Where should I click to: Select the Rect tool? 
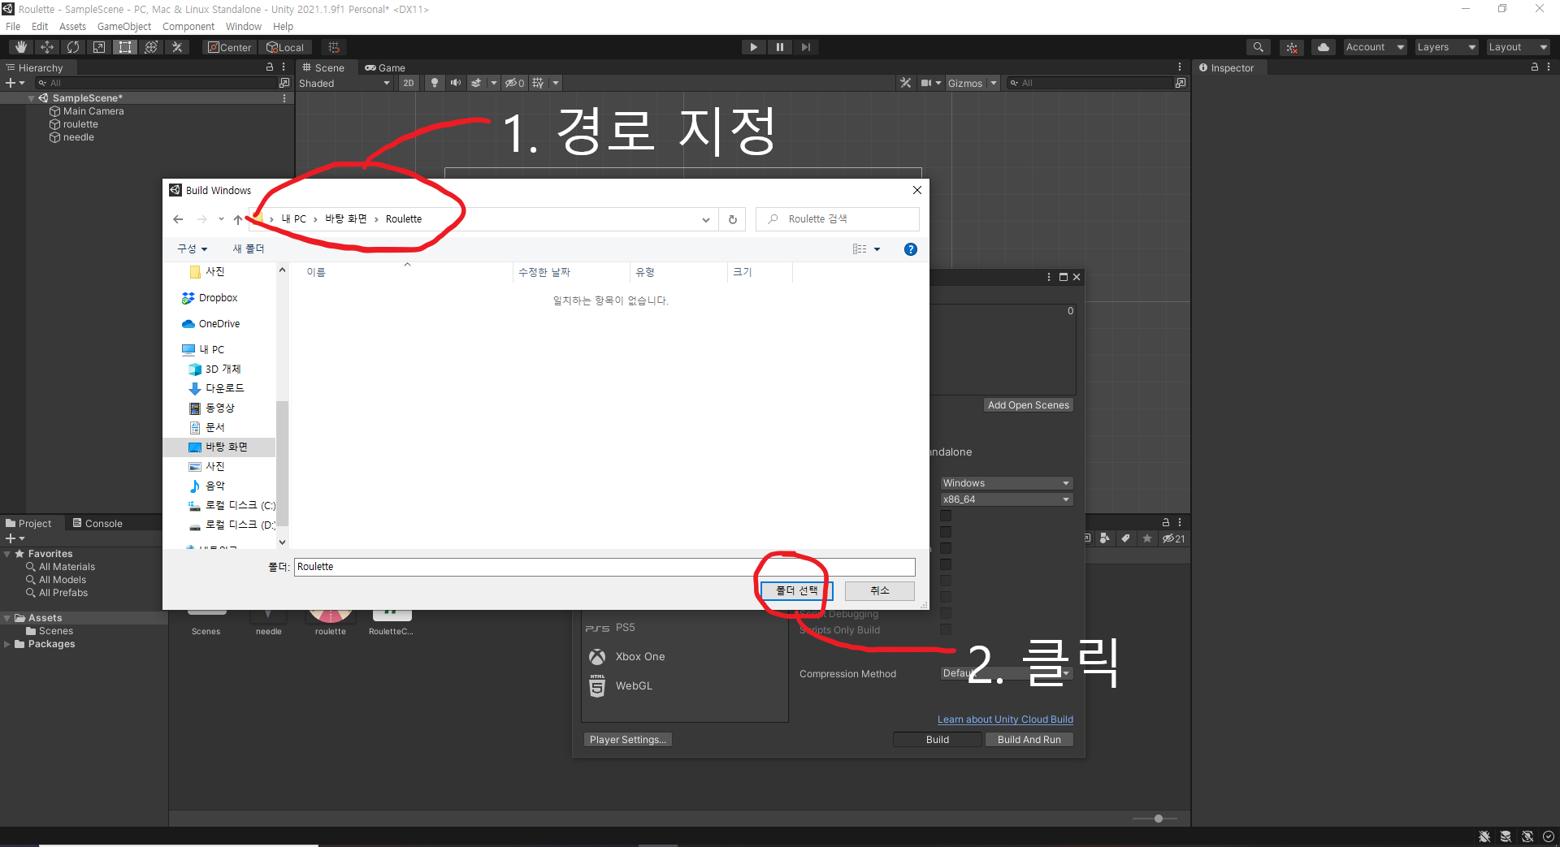click(125, 47)
